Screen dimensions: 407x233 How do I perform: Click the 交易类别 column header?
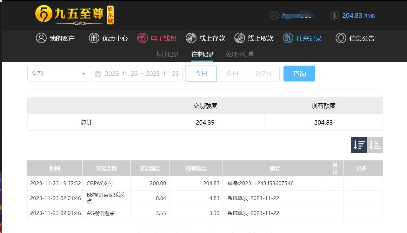pos(106,168)
